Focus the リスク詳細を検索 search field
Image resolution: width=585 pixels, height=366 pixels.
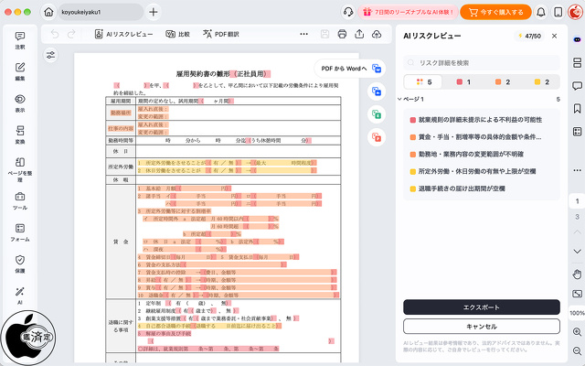point(482,63)
